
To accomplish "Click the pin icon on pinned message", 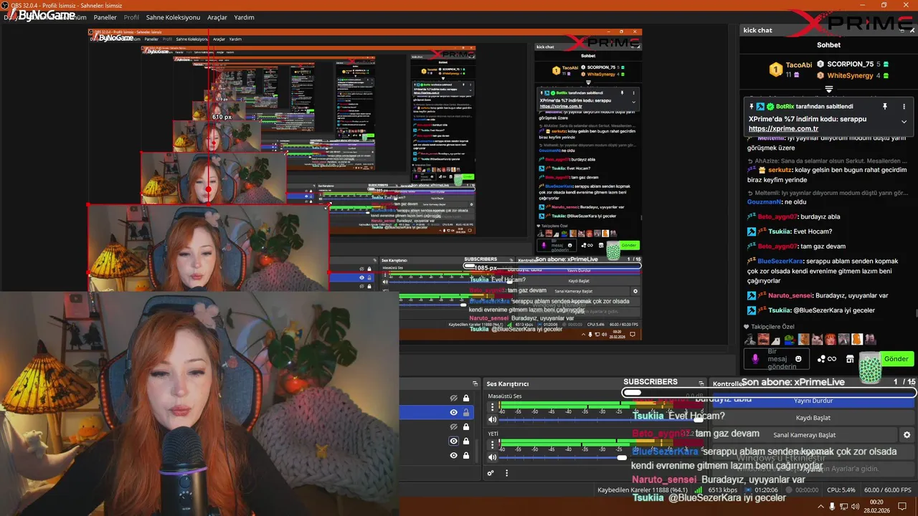I will (885, 106).
